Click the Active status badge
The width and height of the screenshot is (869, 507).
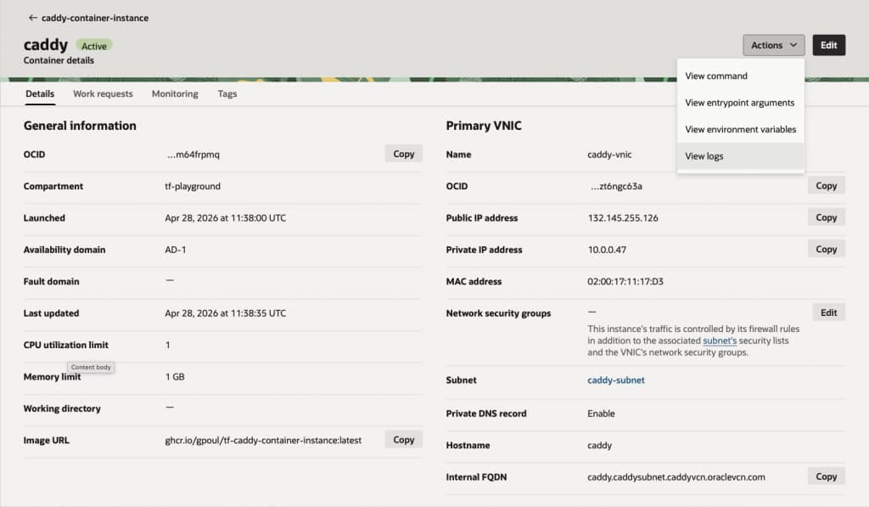tap(93, 46)
